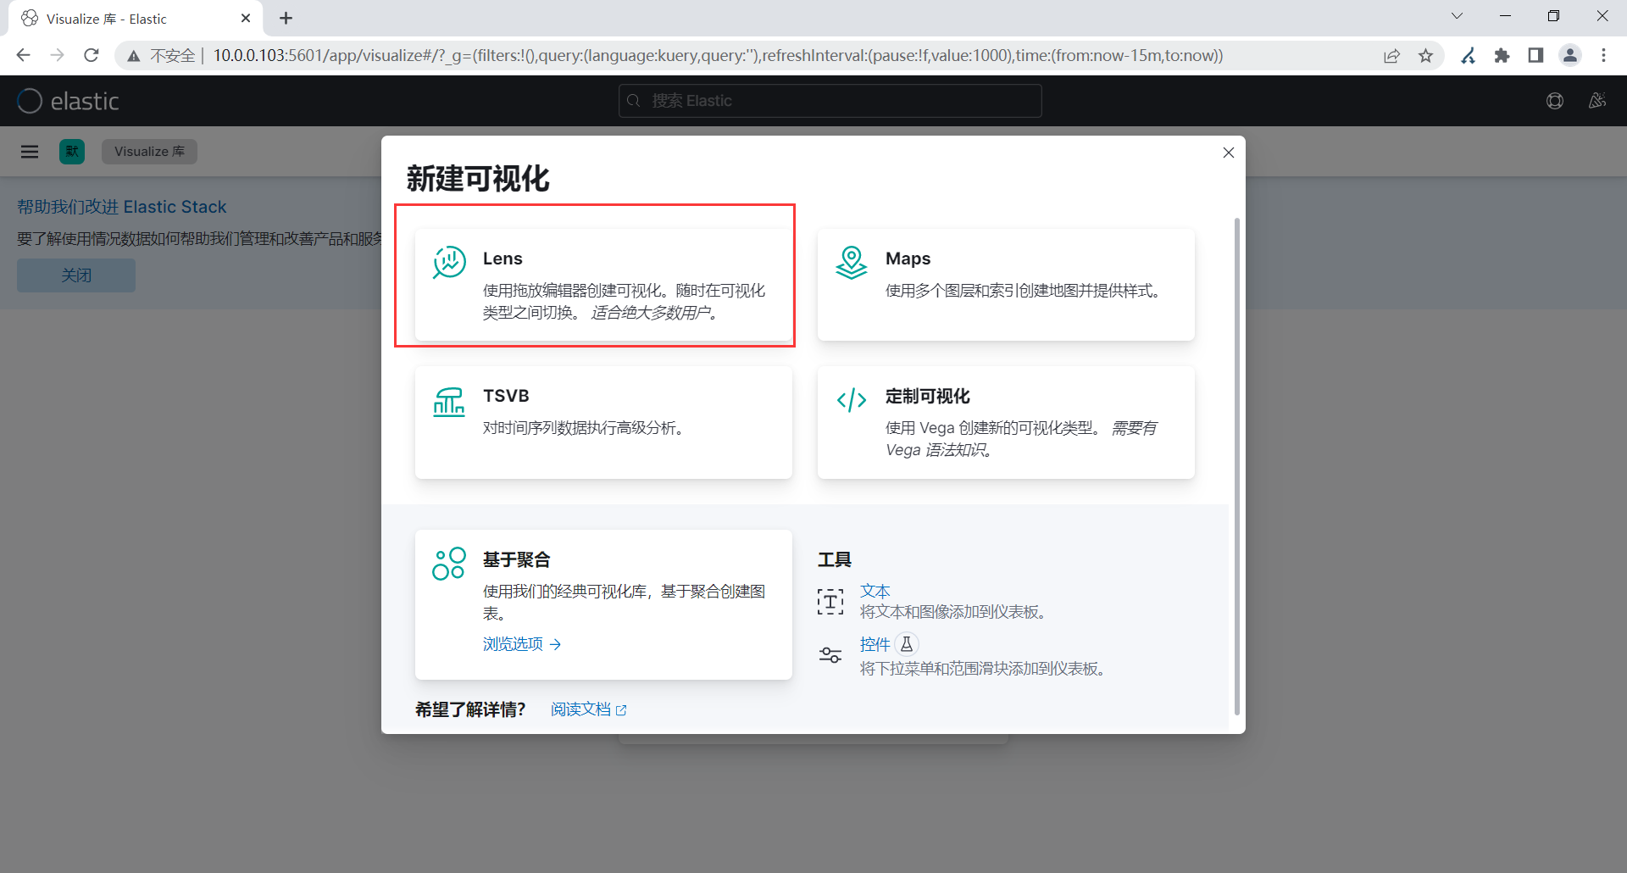
Task: Click the 关闭 button in the telemetry banner
Action: click(x=76, y=275)
